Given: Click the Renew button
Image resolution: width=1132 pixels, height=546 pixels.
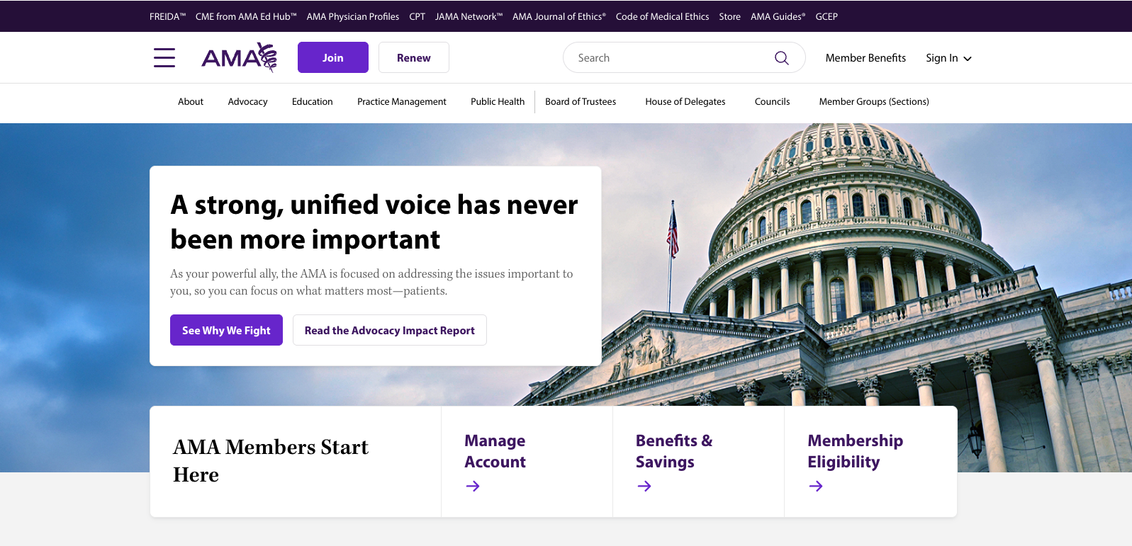Looking at the screenshot, I should tap(414, 57).
